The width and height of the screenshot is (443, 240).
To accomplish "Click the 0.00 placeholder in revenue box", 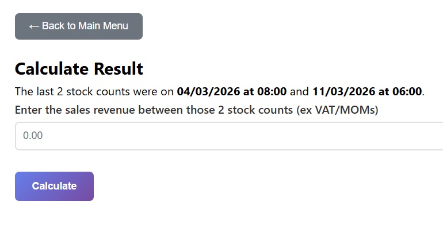I will [x=33, y=136].
